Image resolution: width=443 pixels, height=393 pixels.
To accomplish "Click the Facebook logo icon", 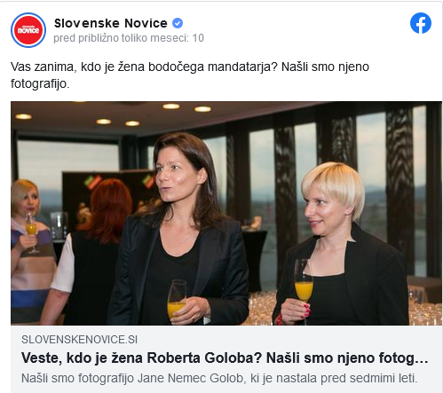I will [x=421, y=23].
